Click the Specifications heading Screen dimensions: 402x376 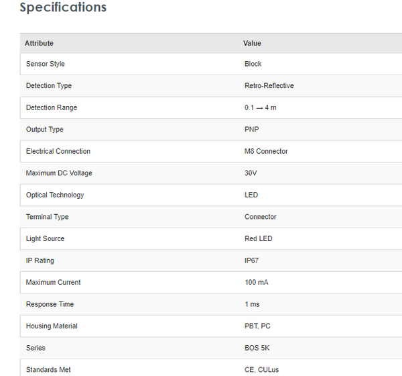[63, 8]
